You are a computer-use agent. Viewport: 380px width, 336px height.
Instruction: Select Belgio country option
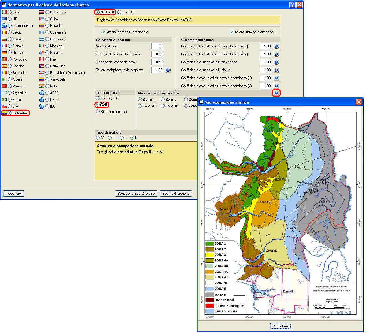click(10, 32)
